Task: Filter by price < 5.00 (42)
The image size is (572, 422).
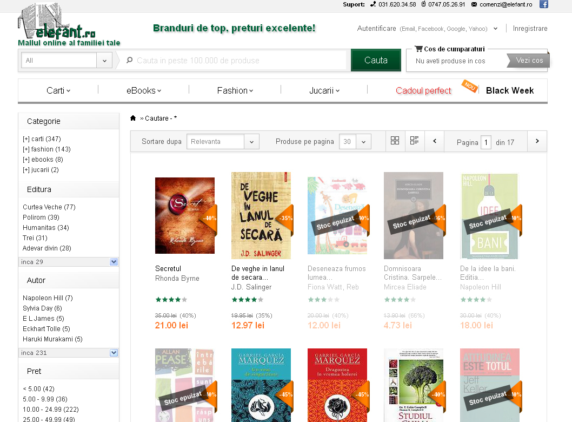Action: pyautogui.click(x=38, y=389)
